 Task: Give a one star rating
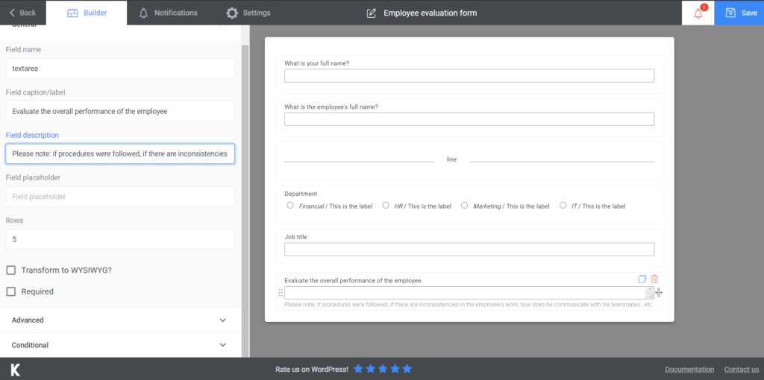pyautogui.click(x=358, y=369)
